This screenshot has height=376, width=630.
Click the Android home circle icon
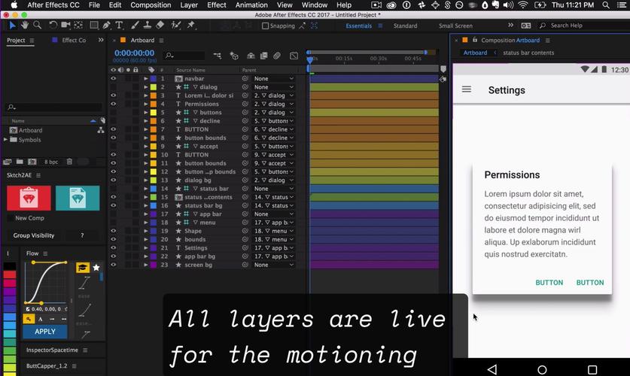542,369
